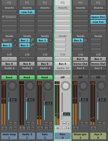The image size is (108, 141).
Task: Click the main loop volume fader
Action: pos(13,100)
